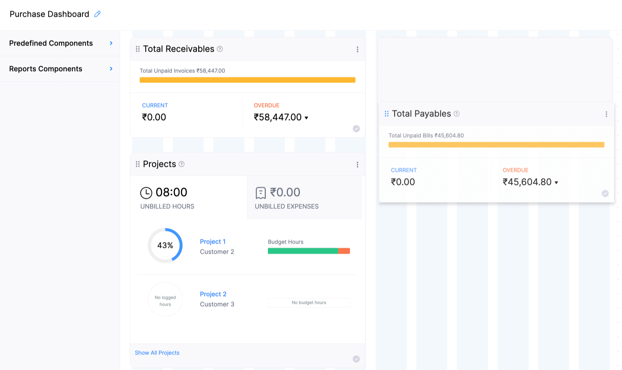This screenshot has height=370, width=622.
Task: Click the Total Payables drag handle
Action: tap(386, 114)
